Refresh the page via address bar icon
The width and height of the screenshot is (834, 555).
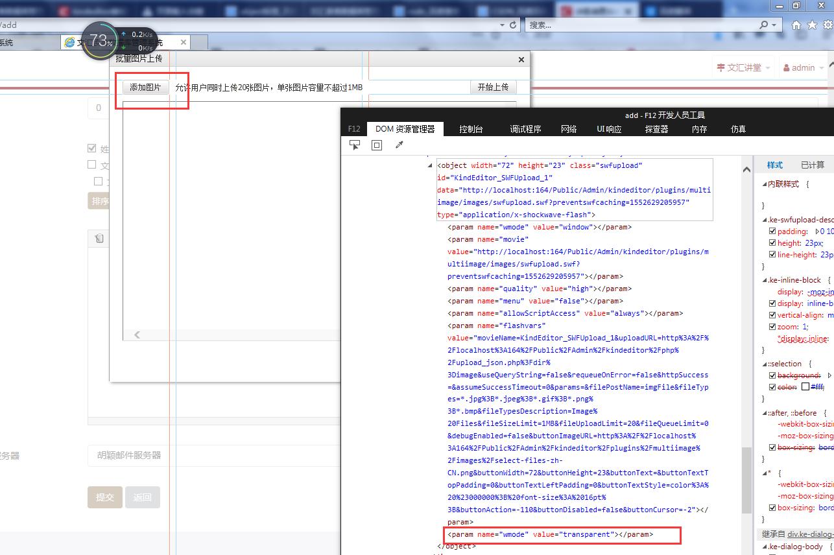(513, 25)
